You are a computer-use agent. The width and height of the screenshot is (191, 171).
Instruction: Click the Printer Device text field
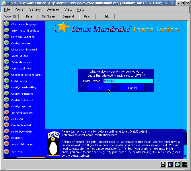128,81
